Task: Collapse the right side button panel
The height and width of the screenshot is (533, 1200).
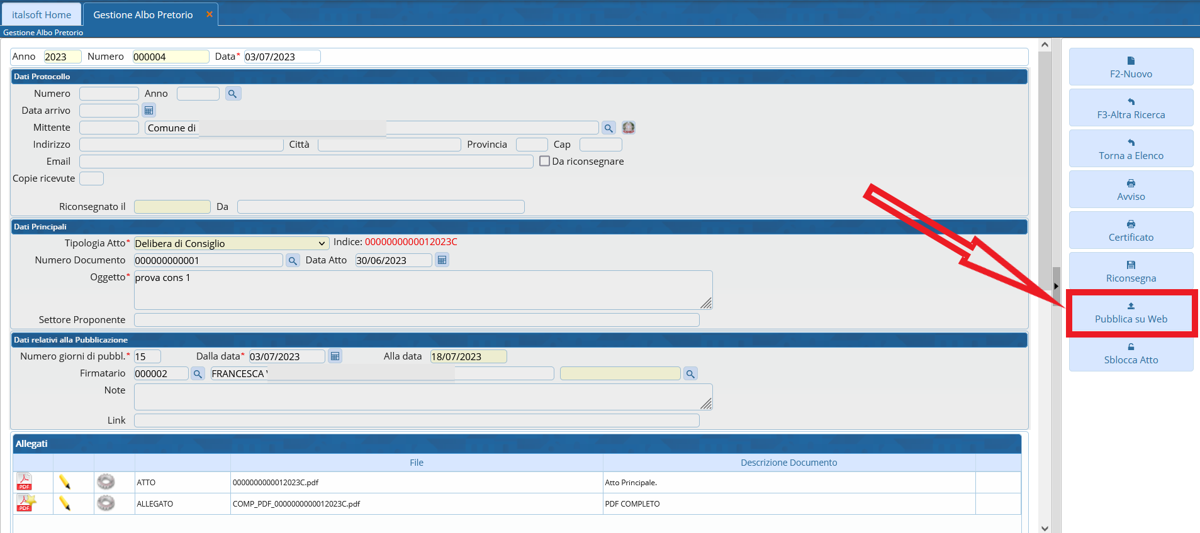Action: (x=1056, y=286)
